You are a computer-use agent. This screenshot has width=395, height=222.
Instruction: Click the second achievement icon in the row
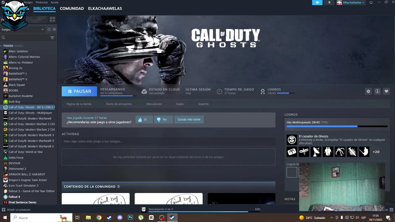[x=304, y=152]
